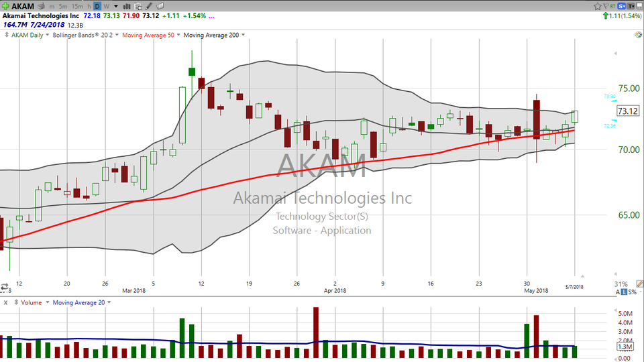Select the pencil drawing tools icon

(x=149, y=6)
